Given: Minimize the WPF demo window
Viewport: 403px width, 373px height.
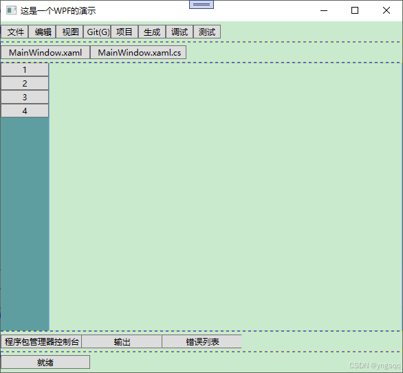Looking at the screenshot, I should coord(324,10).
